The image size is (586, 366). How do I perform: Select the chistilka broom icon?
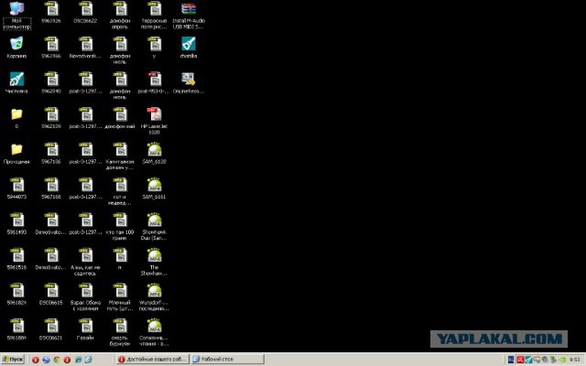coord(189,48)
